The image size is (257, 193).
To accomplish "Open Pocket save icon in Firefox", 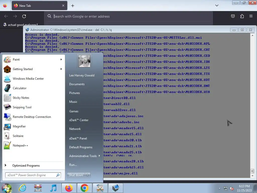I will (233, 16).
